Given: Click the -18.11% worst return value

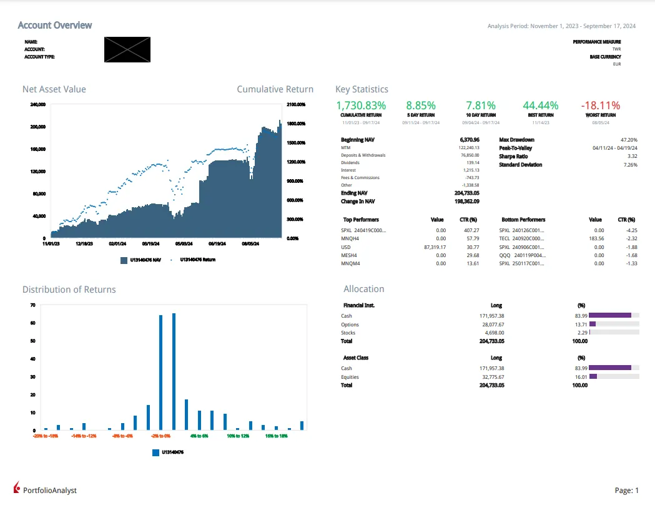Looking at the screenshot, I should click(x=600, y=105).
